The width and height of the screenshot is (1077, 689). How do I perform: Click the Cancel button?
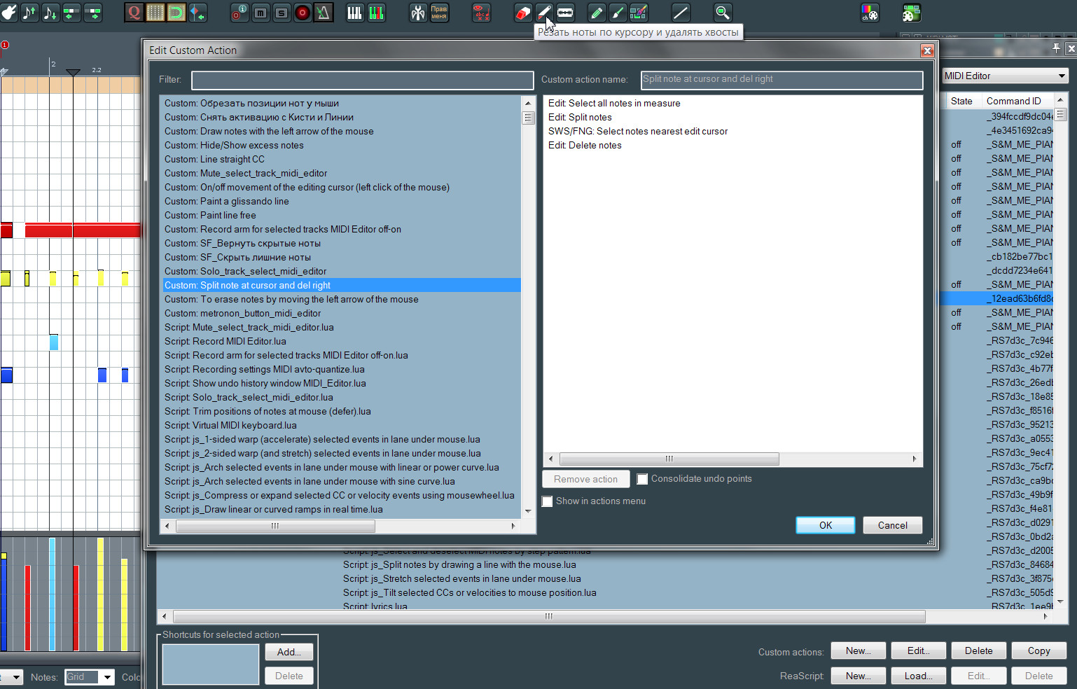click(x=892, y=525)
